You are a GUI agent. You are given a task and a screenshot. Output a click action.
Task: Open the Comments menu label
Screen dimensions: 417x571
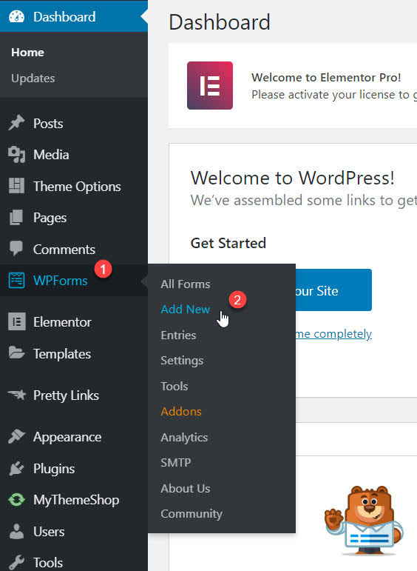[x=64, y=250]
